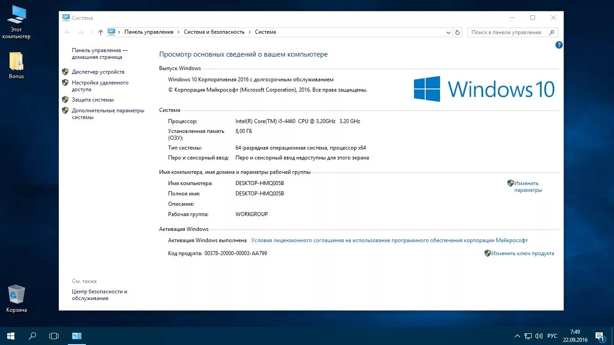Click the Windows Start button
614x345 pixels.
point(11,336)
